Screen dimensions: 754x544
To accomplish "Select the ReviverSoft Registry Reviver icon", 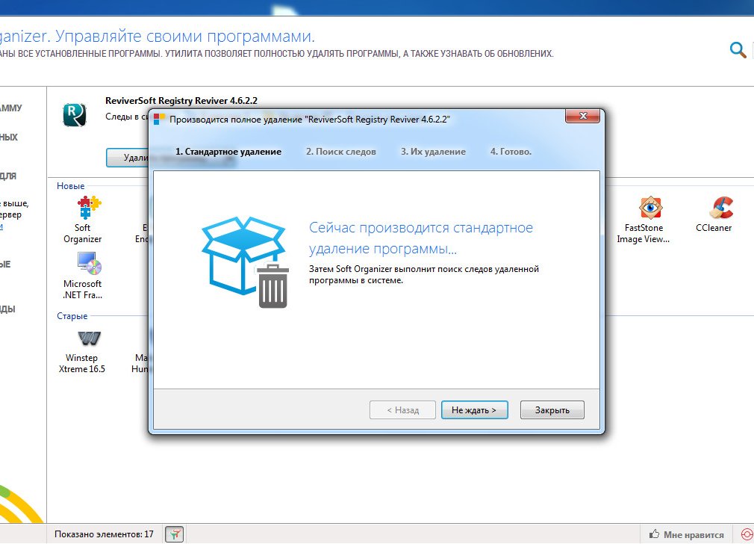I will click(75, 114).
